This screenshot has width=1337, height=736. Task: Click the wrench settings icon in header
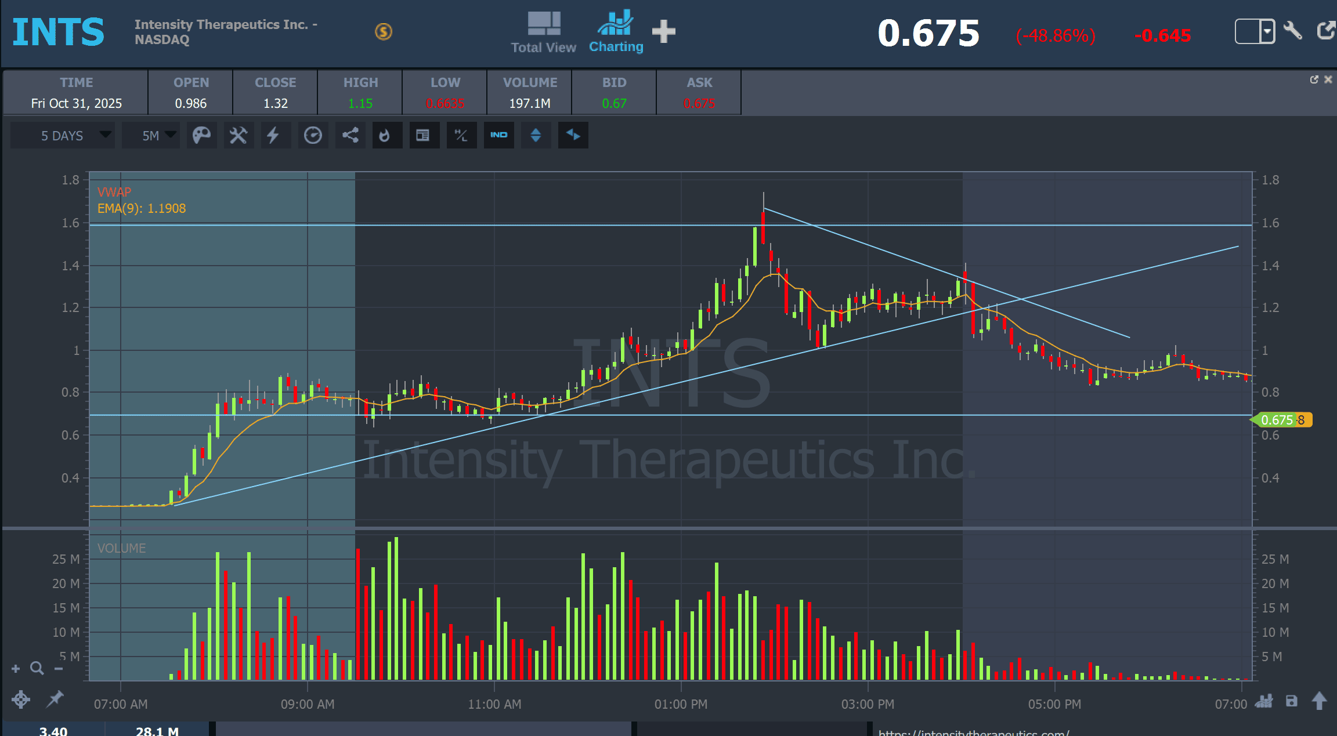1293,30
